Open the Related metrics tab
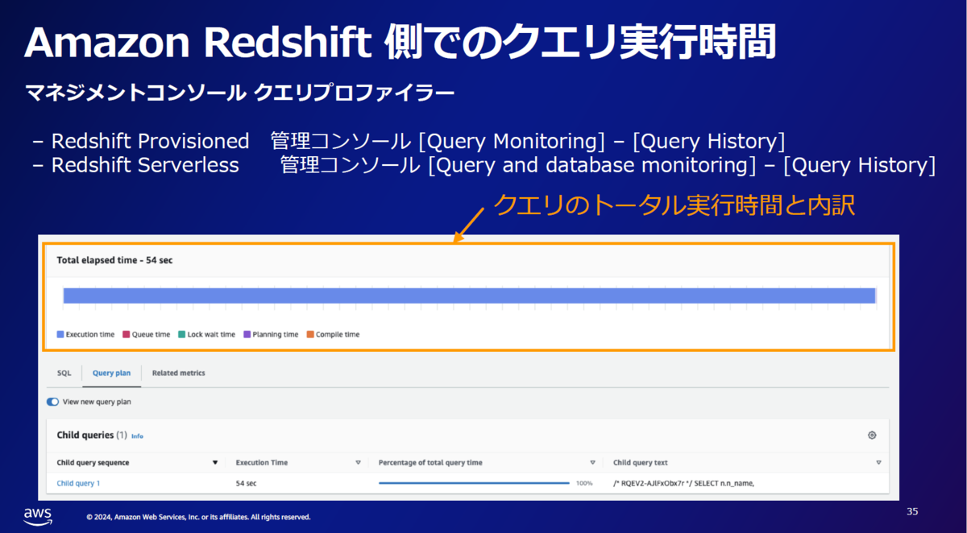The width and height of the screenshot is (967, 533). [178, 374]
